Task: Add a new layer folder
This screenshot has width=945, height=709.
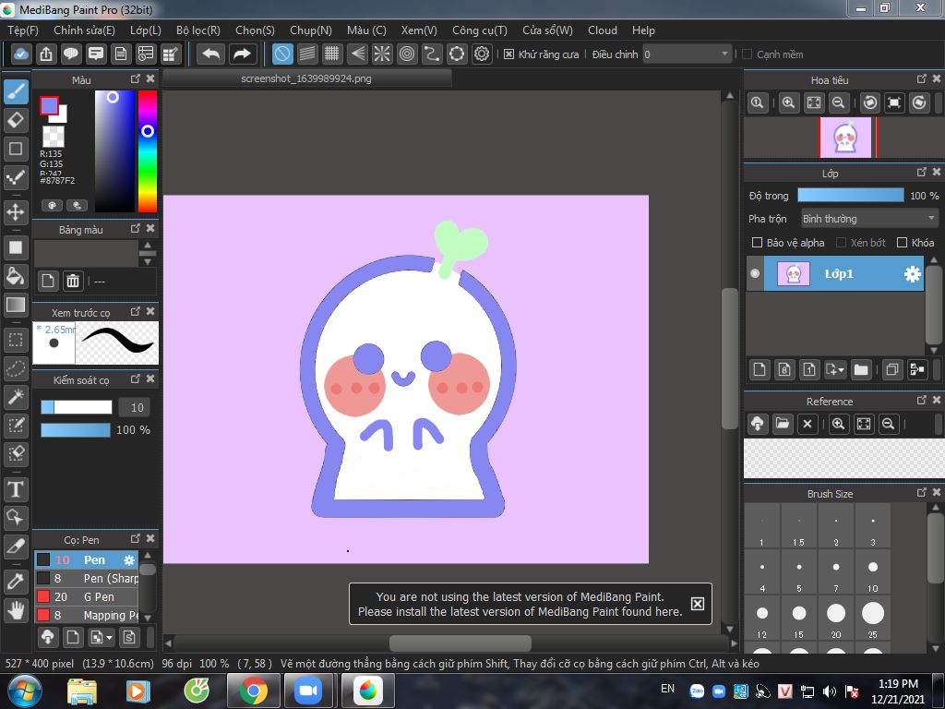Action: (861, 369)
